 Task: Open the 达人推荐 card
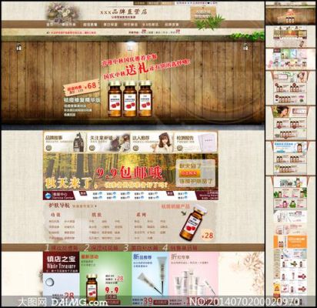tap(152, 142)
